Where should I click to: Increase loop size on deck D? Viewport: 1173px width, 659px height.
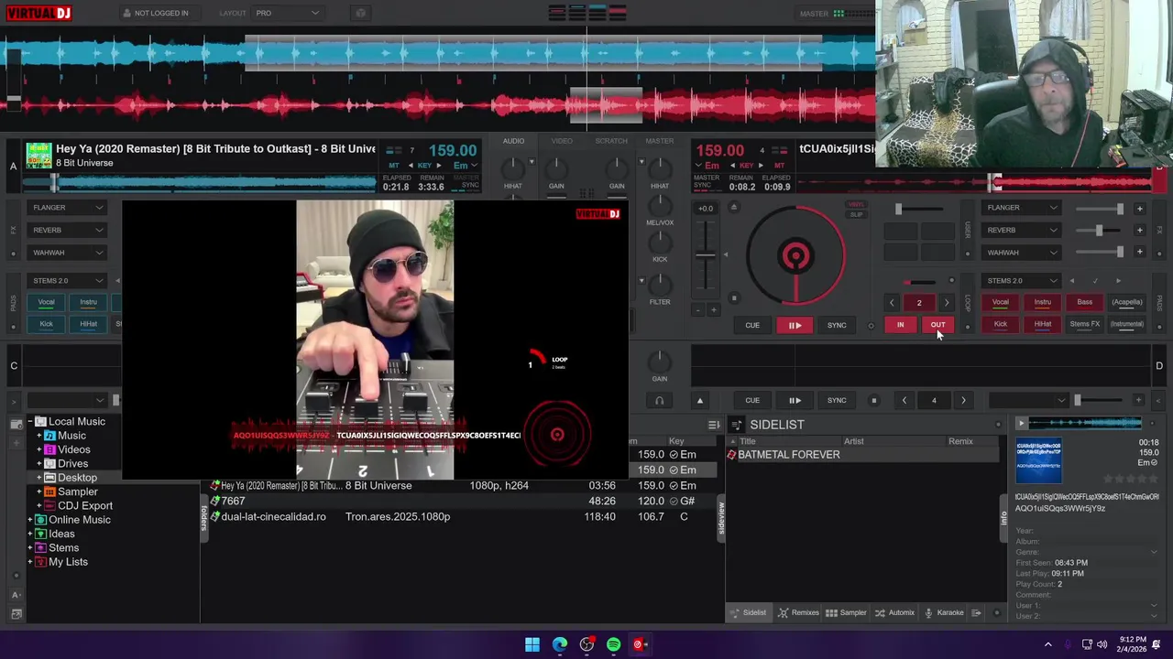click(x=963, y=400)
